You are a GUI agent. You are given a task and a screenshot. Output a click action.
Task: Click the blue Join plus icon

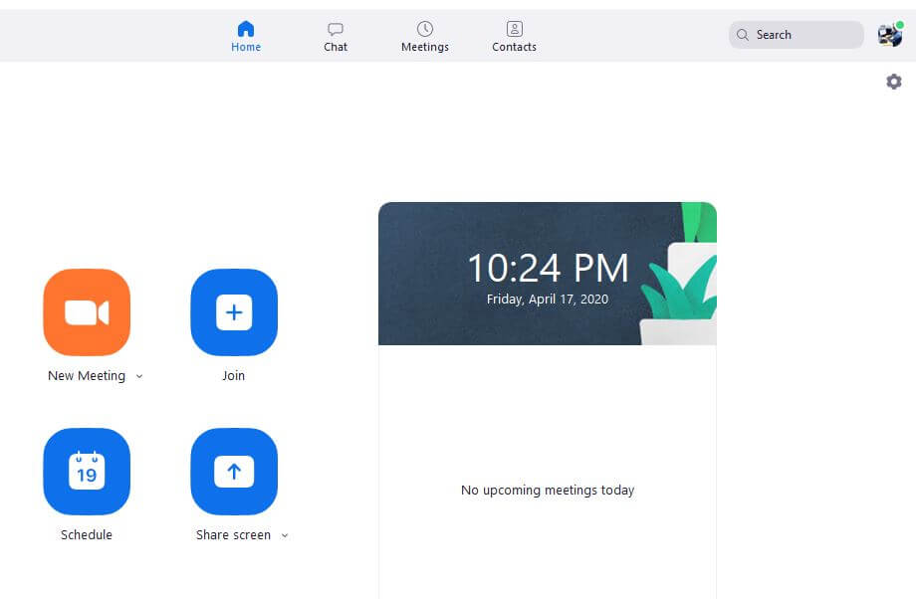point(234,312)
